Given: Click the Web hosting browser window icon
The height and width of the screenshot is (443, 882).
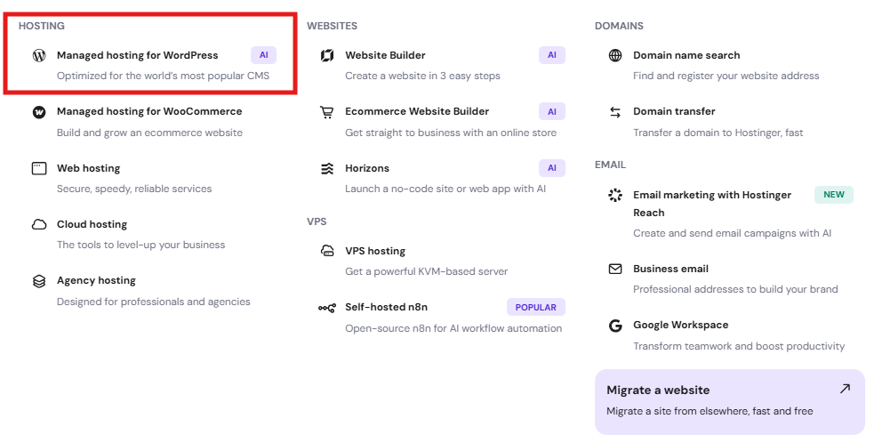Looking at the screenshot, I should tap(39, 168).
